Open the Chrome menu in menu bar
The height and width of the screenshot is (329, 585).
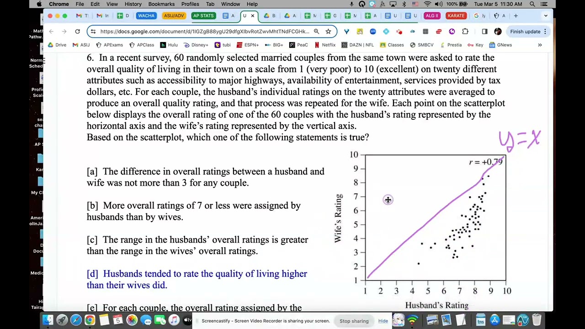59,4
